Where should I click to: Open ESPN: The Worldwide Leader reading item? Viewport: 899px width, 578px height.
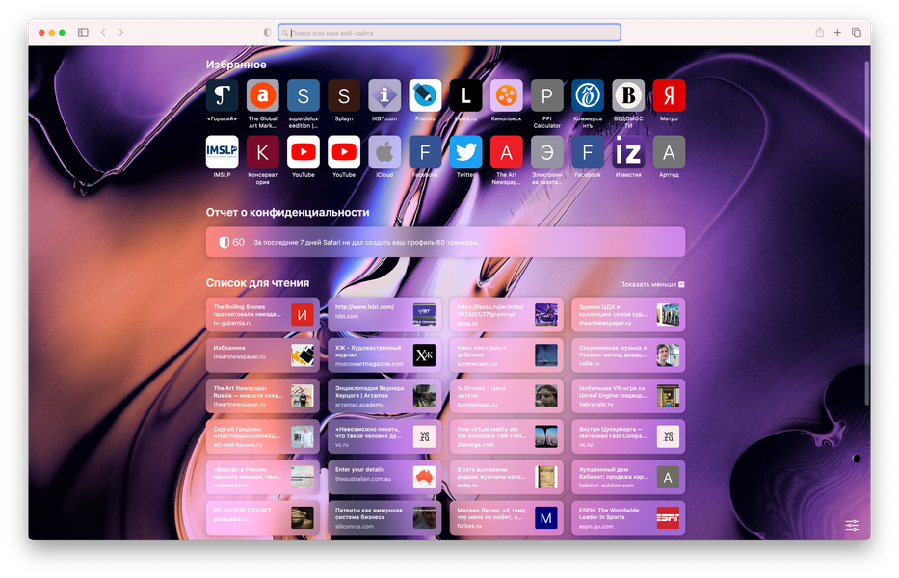[x=628, y=518]
